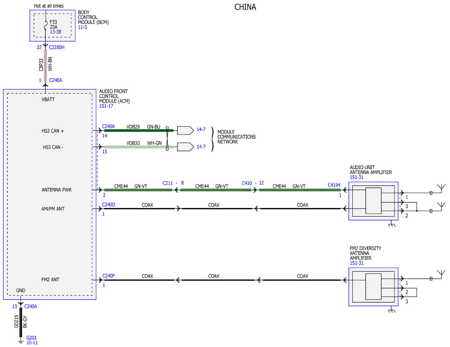The image size is (450, 347).
Task: Click the CHINA title text
Action: (245, 7)
